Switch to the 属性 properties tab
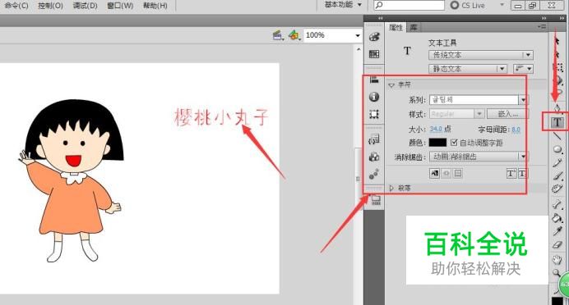The image size is (569, 305). pos(396,28)
